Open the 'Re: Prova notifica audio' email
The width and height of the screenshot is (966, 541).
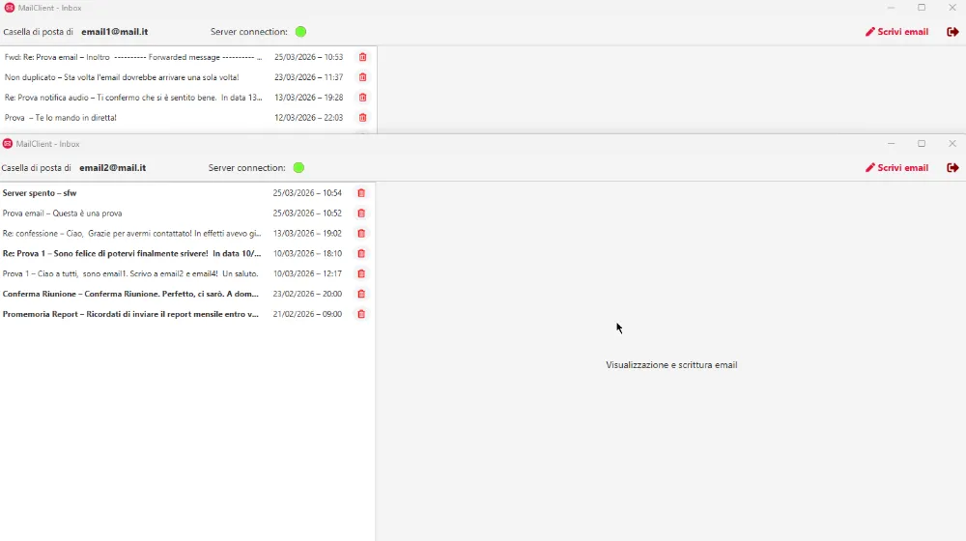(188, 98)
